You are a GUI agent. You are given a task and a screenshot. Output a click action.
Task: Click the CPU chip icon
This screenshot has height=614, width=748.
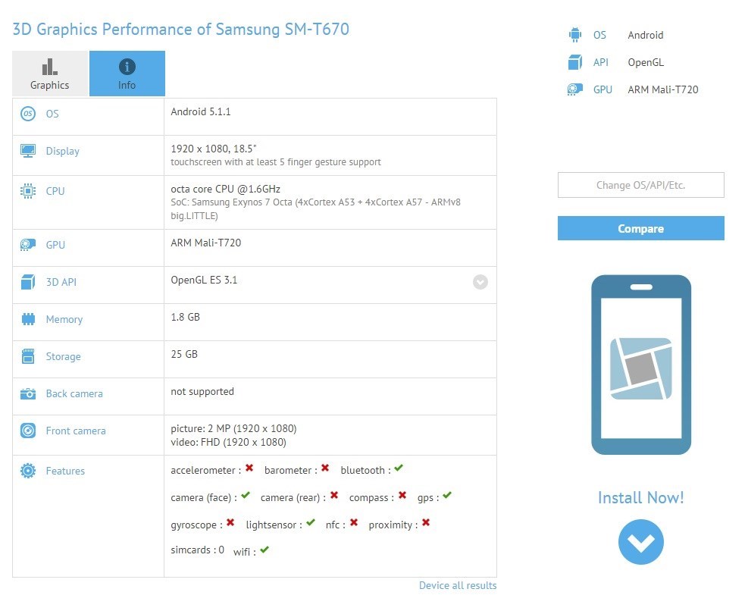coord(28,191)
